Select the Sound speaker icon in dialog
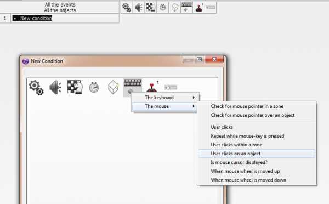The height and width of the screenshot is (204, 329). (55, 87)
